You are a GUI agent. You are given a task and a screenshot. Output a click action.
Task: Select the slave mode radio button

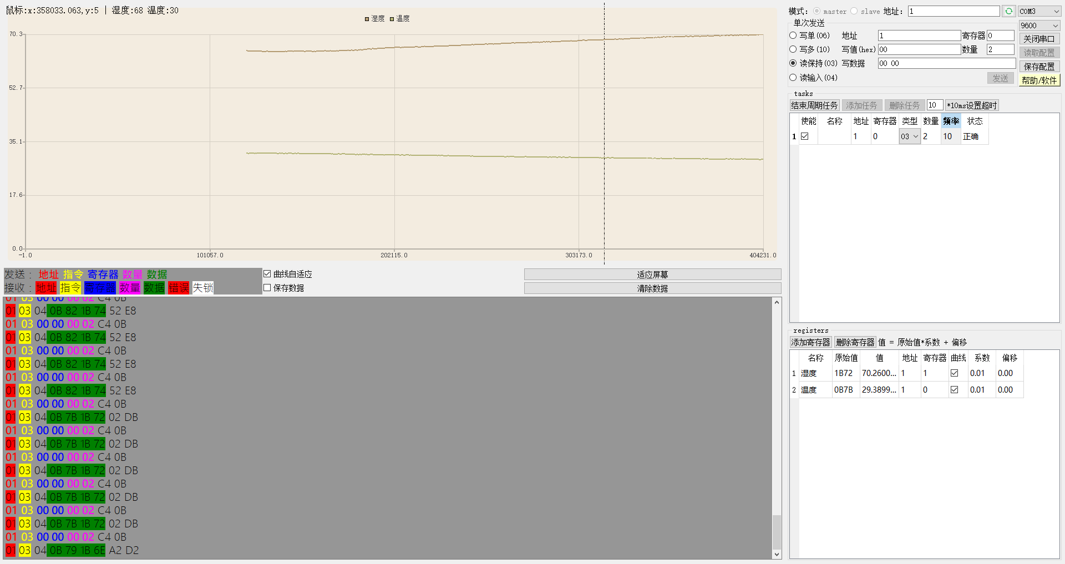(x=854, y=11)
